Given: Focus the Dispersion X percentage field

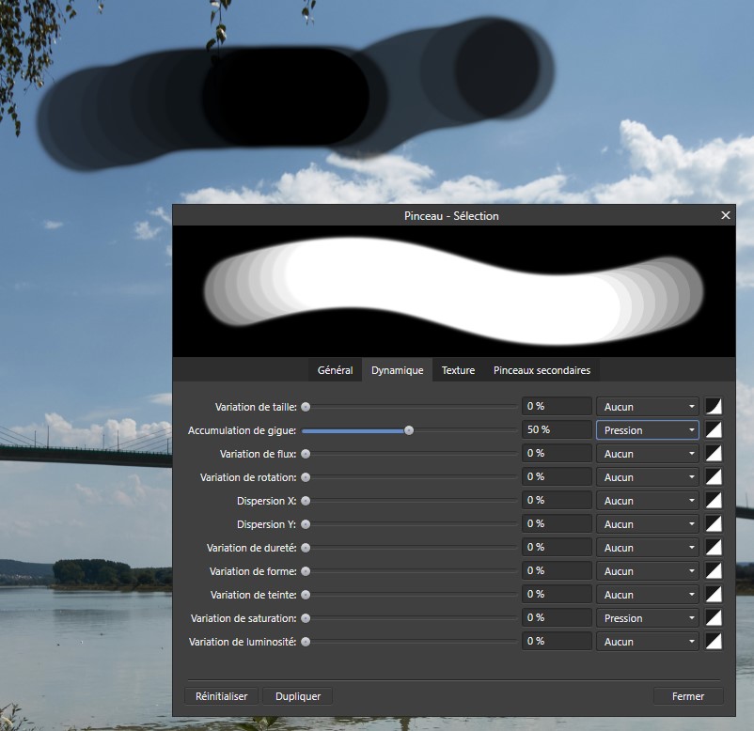Looking at the screenshot, I should click(x=557, y=500).
